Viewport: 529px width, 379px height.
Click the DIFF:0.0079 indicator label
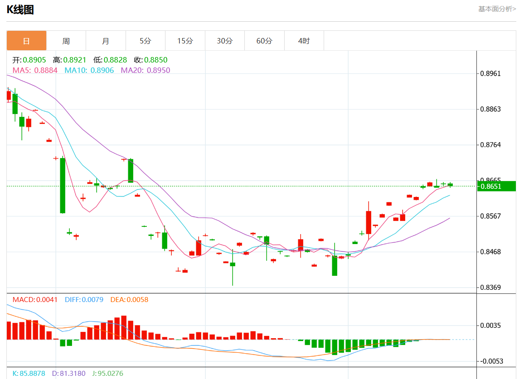coord(84,300)
